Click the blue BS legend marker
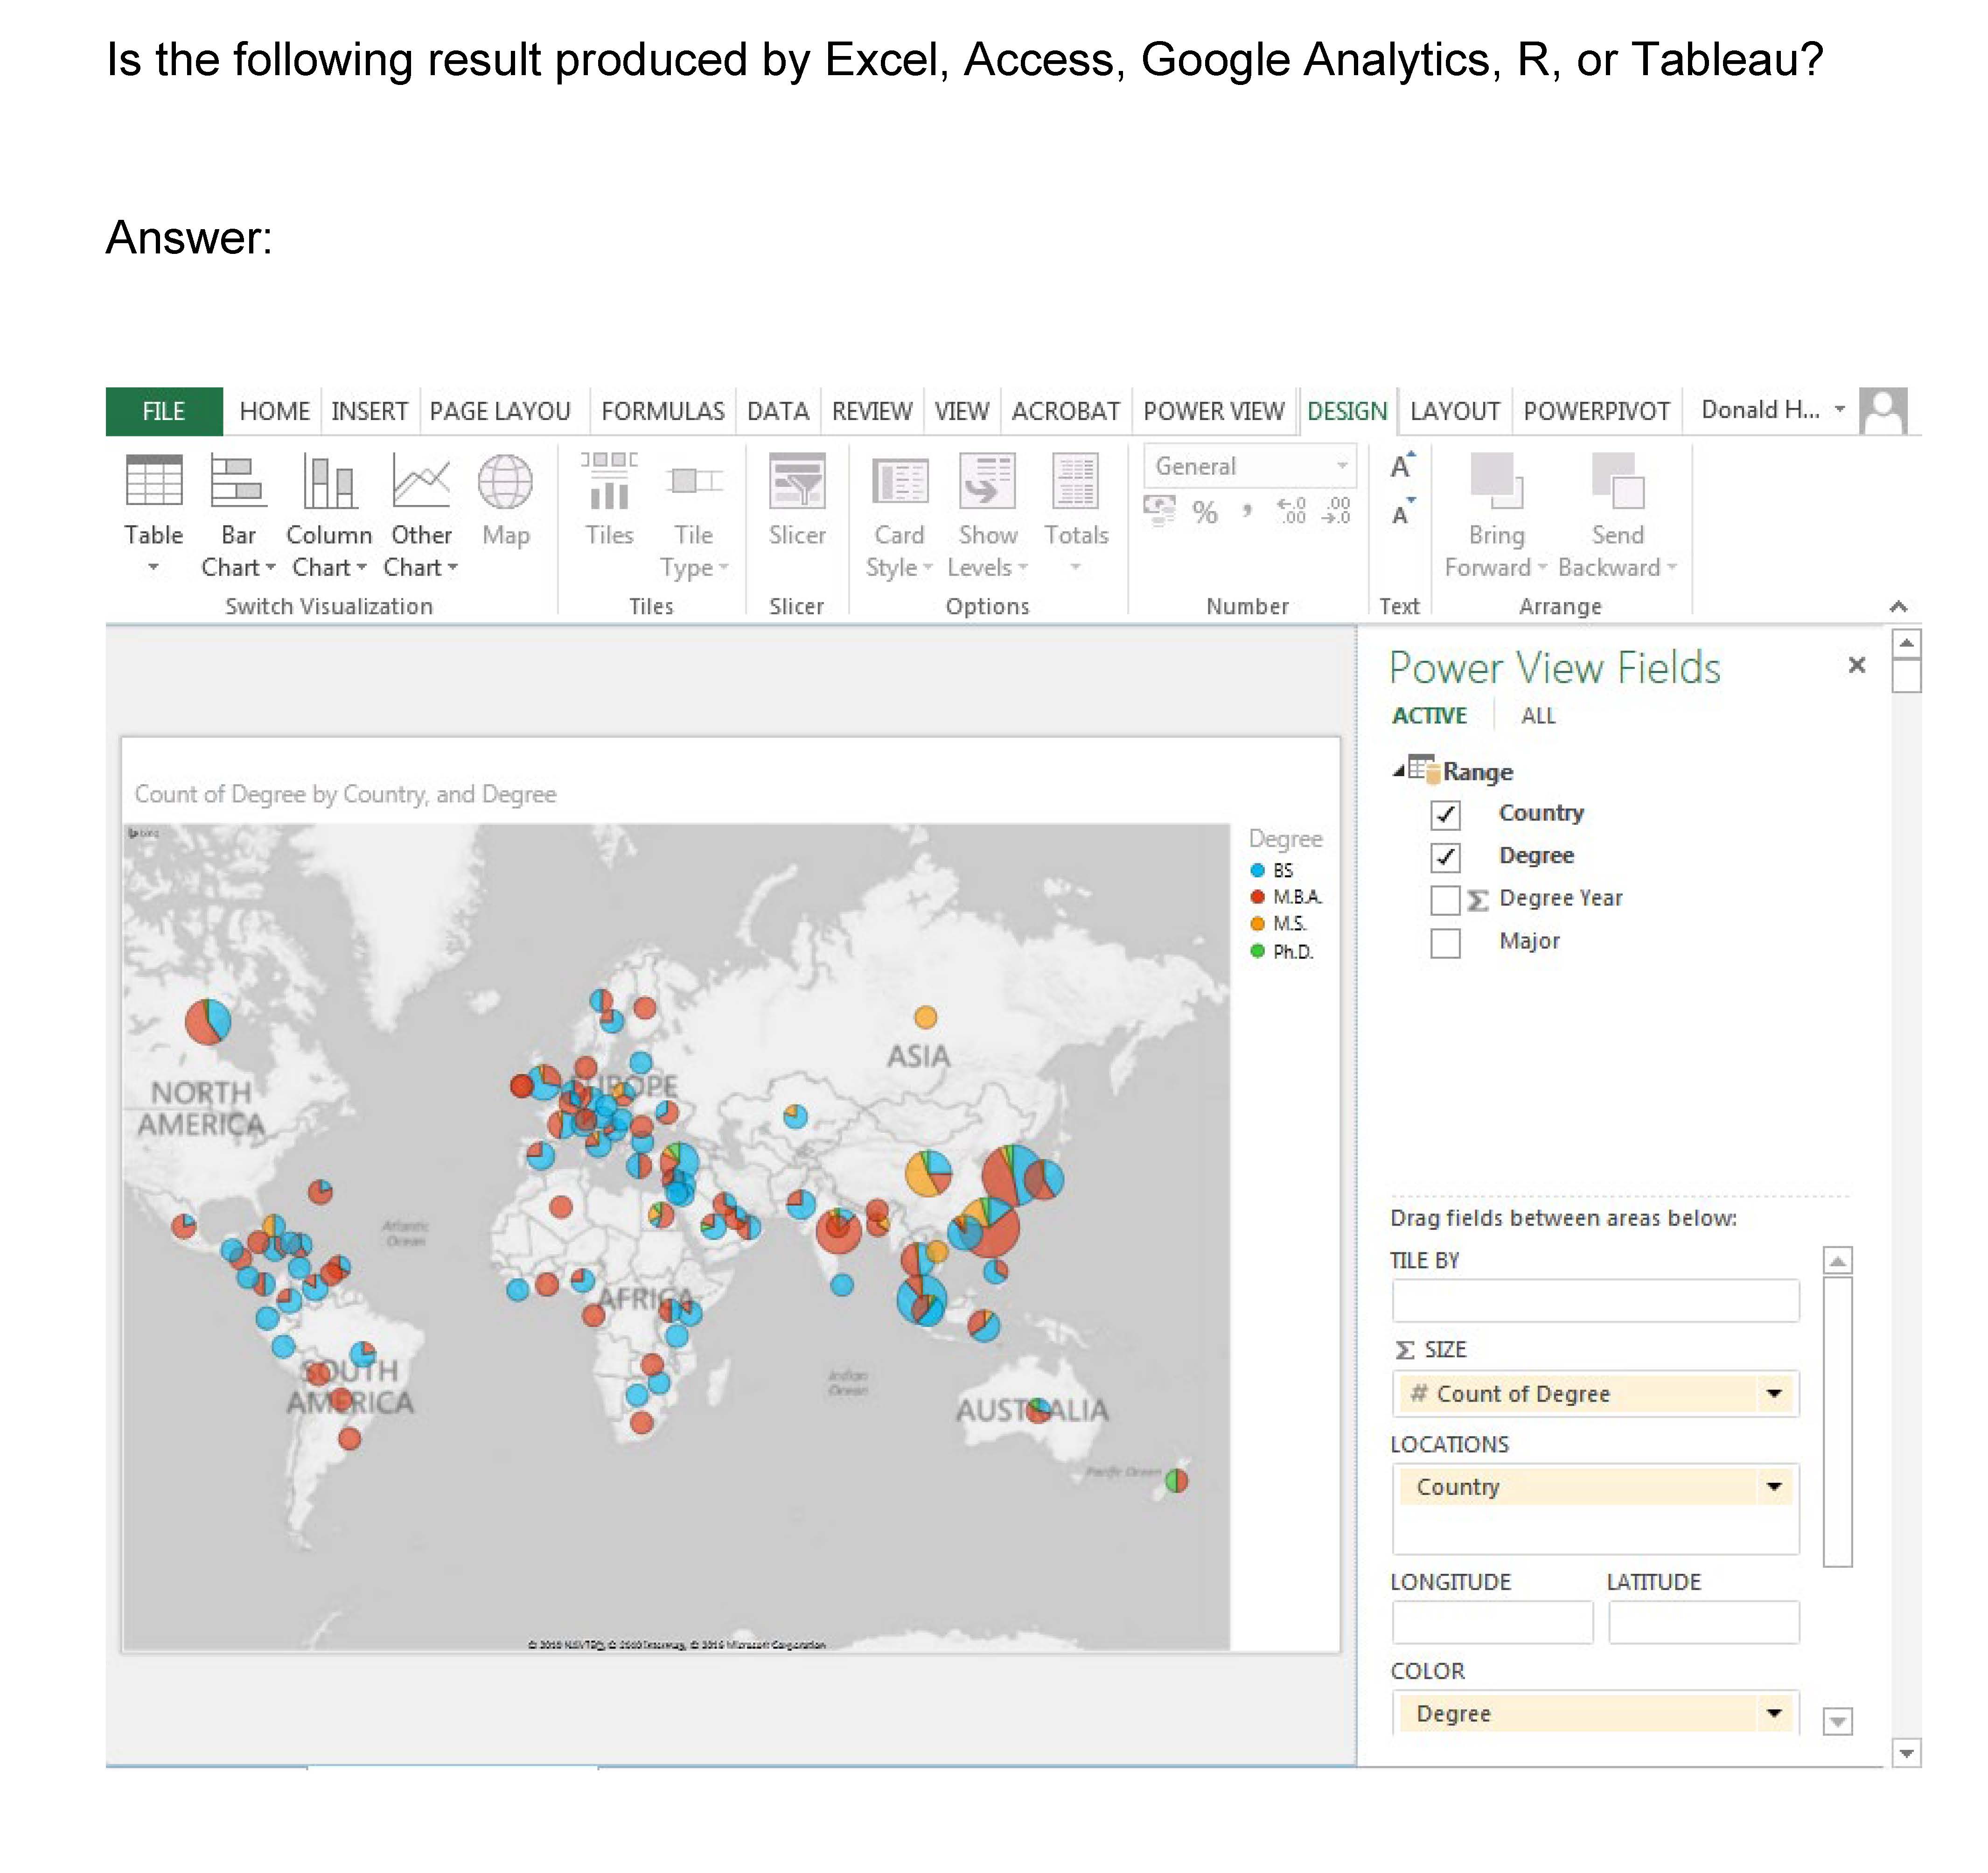This screenshot has height=1873, width=1988. coord(1258,870)
